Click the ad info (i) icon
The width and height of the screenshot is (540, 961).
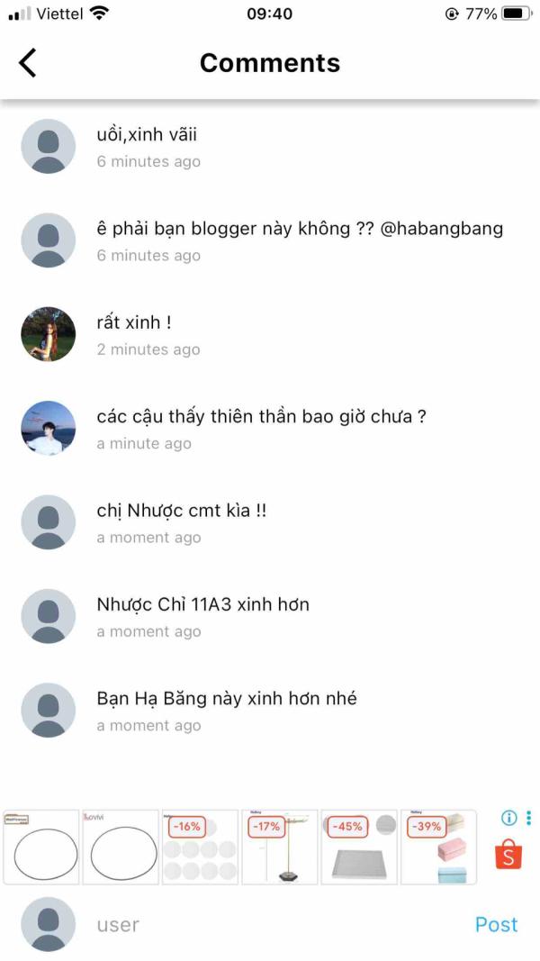pyautogui.click(x=508, y=818)
